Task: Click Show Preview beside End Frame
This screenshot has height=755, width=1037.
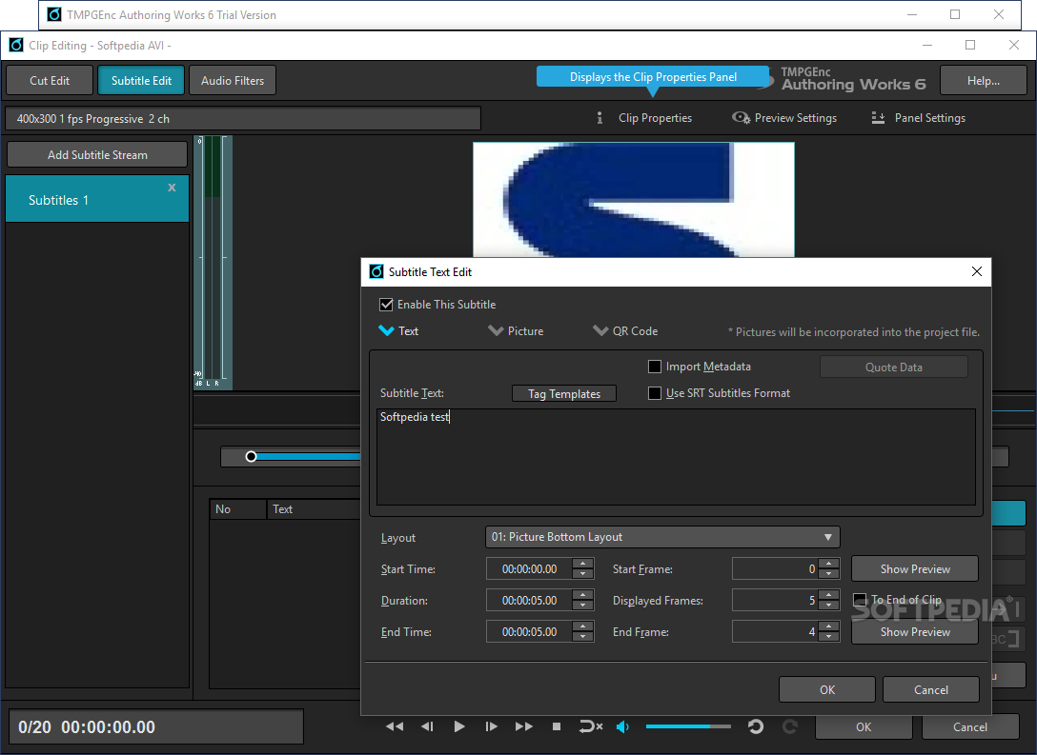Action: [x=915, y=632]
